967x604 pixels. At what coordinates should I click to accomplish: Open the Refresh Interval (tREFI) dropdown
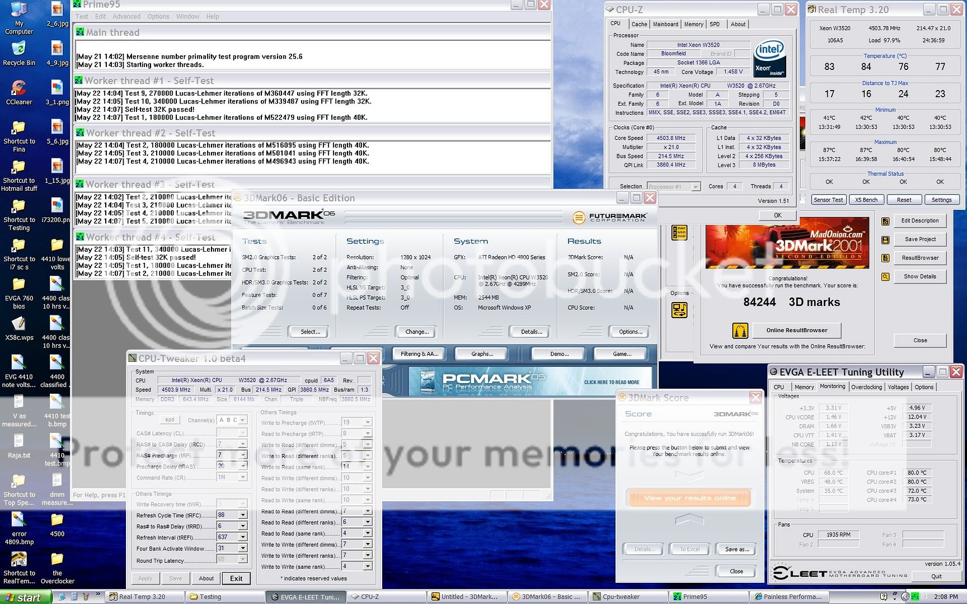point(243,537)
